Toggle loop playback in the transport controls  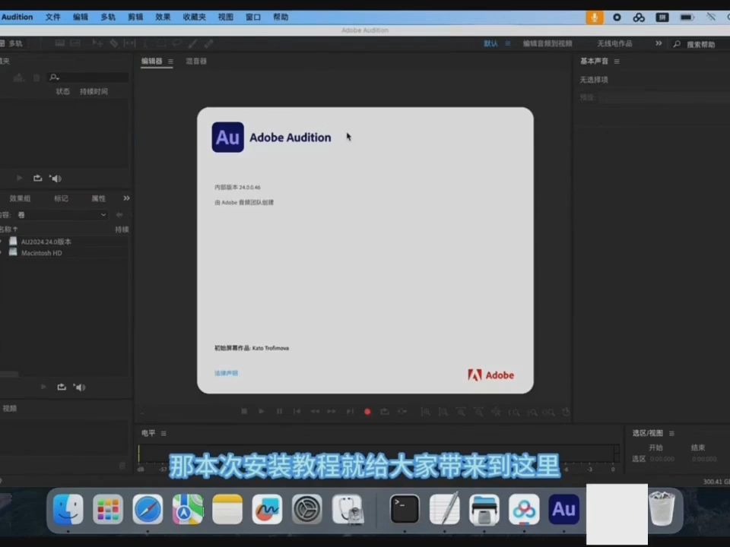(385, 411)
